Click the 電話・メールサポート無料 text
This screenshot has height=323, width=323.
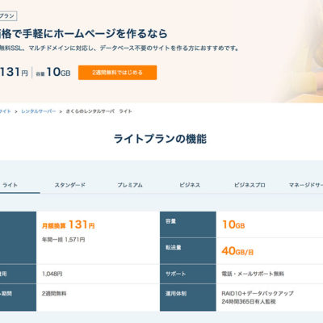(x=253, y=274)
